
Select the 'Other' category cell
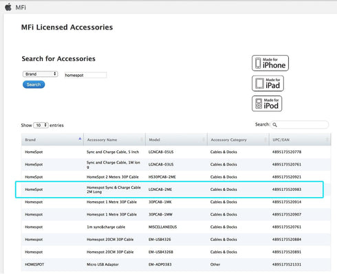215,264
